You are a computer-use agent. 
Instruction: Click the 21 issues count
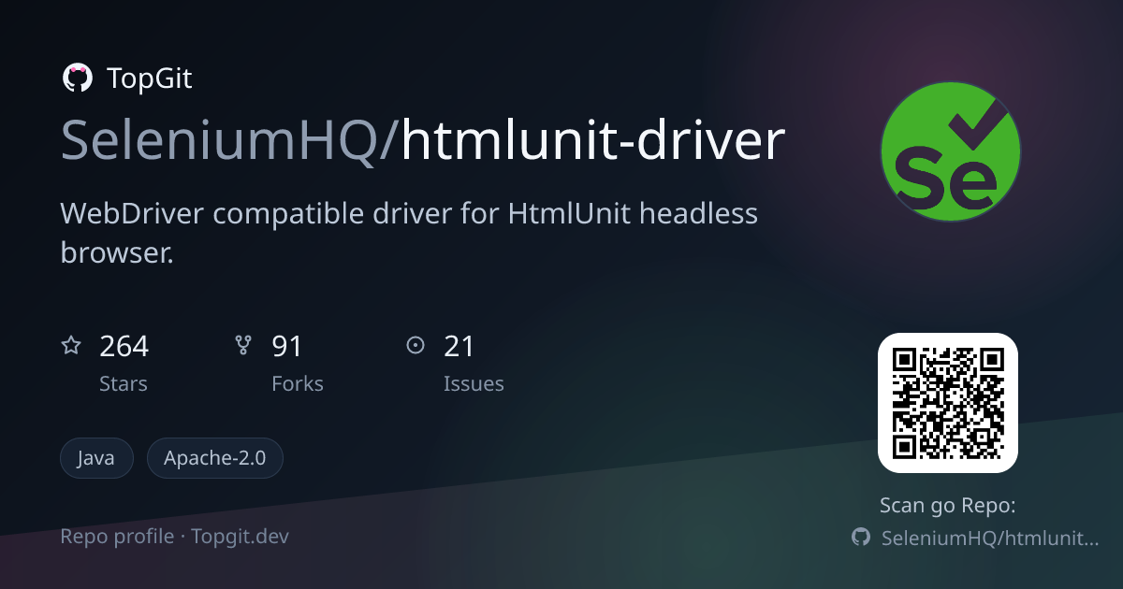coord(459,347)
